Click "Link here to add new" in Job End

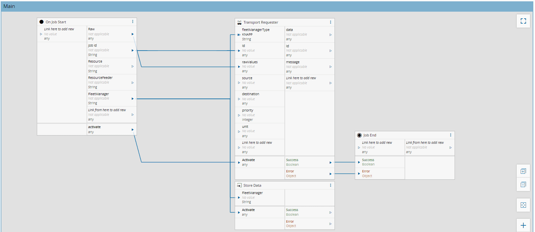377,142
